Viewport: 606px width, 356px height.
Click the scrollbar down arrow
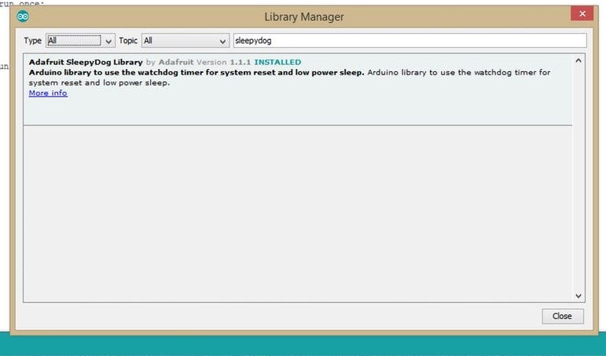[x=578, y=296]
